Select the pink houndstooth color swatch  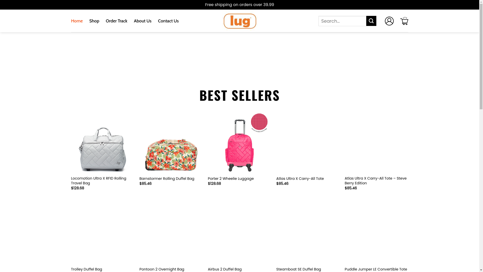[x=259, y=122]
